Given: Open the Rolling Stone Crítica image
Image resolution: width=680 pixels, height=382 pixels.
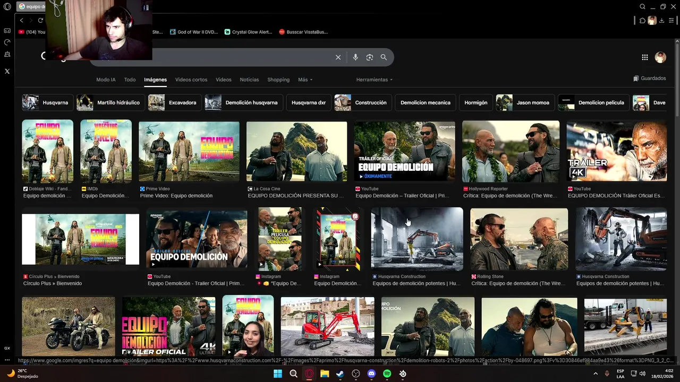Looking at the screenshot, I should coord(519,239).
